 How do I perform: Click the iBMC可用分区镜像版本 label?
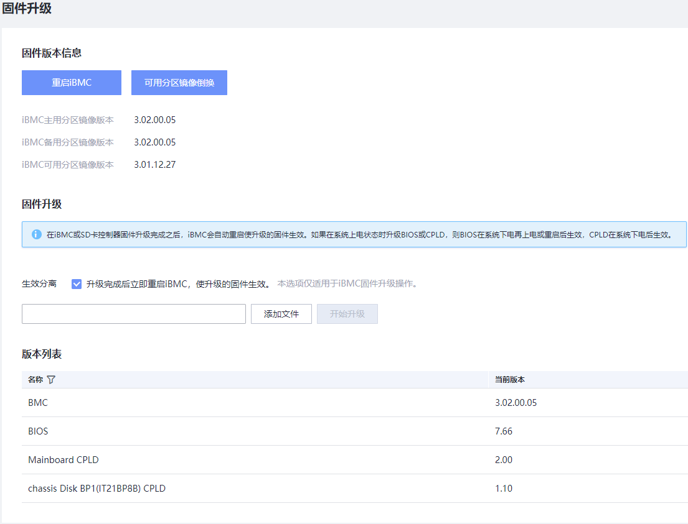(x=68, y=165)
